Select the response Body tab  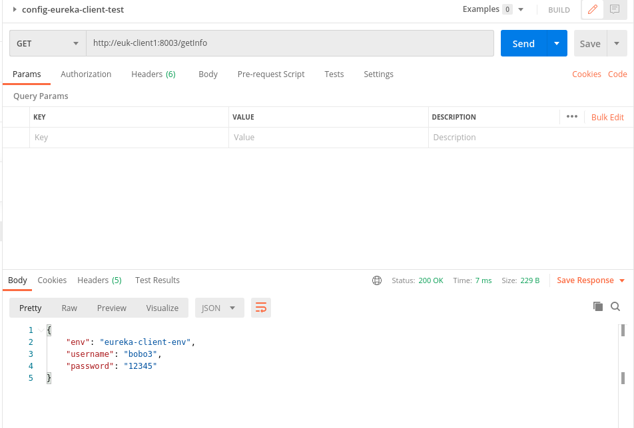click(x=17, y=280)
